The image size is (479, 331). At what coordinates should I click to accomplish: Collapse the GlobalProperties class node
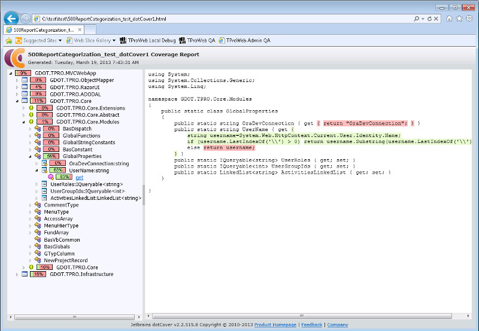pyautogui.click(x=30, y=156)
